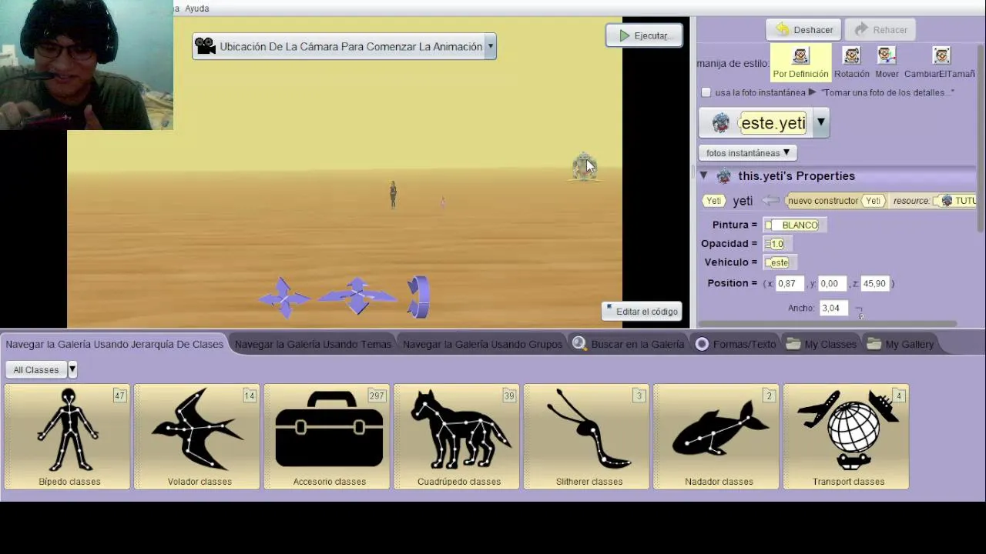986x554 pixels.
Task: Open the Pintura BLANCO color dropdown
Action: (x=794, y=225)
